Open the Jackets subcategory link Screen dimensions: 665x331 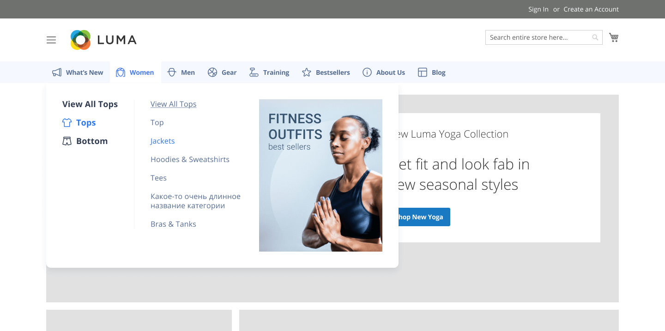pyautogui.click(x=163, y=141)
